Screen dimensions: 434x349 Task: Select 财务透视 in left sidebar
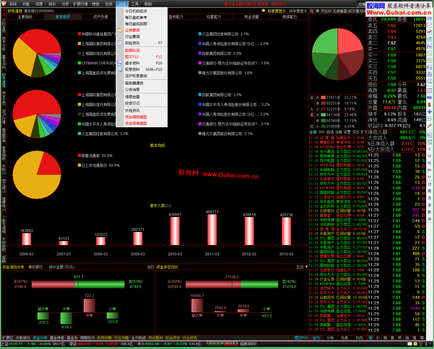(x=4, y=80)
